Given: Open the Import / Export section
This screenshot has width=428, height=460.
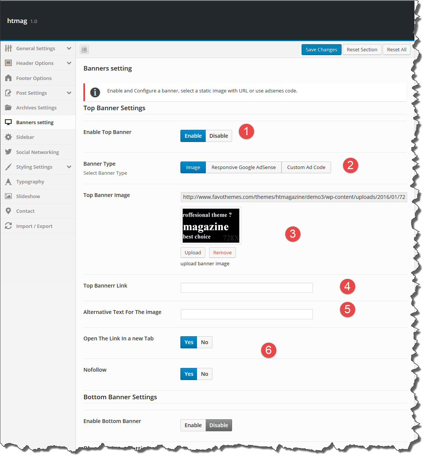Looking at the screenshot, I should pyautogui.click(x=34, y=226).
